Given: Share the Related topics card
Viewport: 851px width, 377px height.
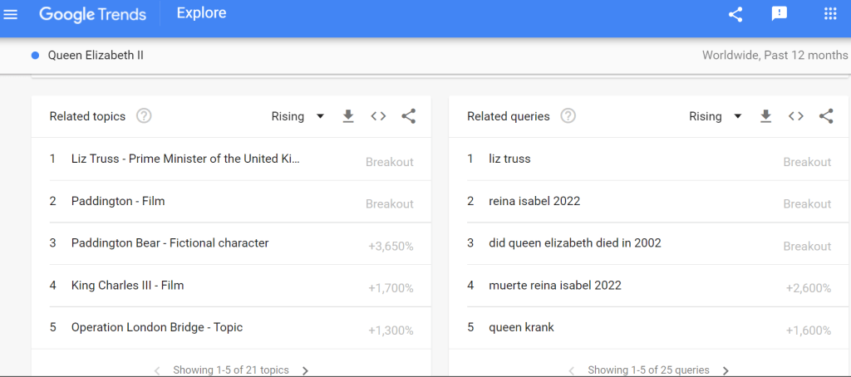Looking at the screenshot, I should [x=409, y=116].
